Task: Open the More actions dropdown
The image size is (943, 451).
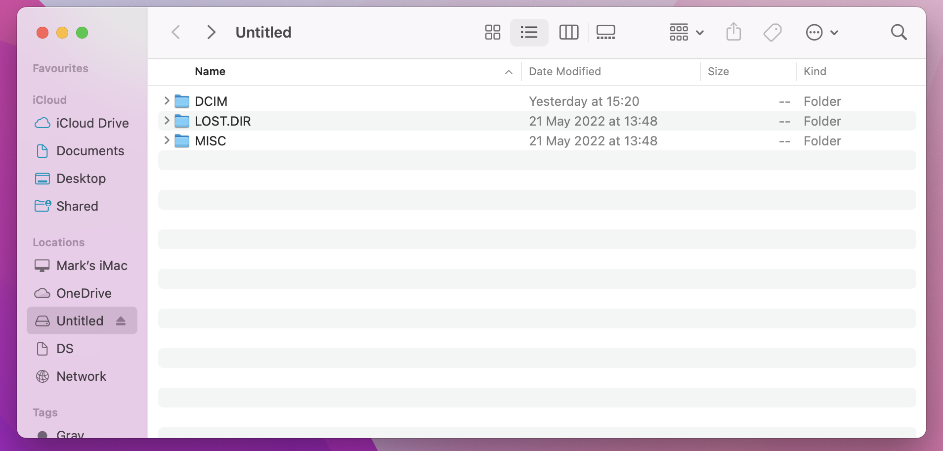Action: tap(821, 33)
